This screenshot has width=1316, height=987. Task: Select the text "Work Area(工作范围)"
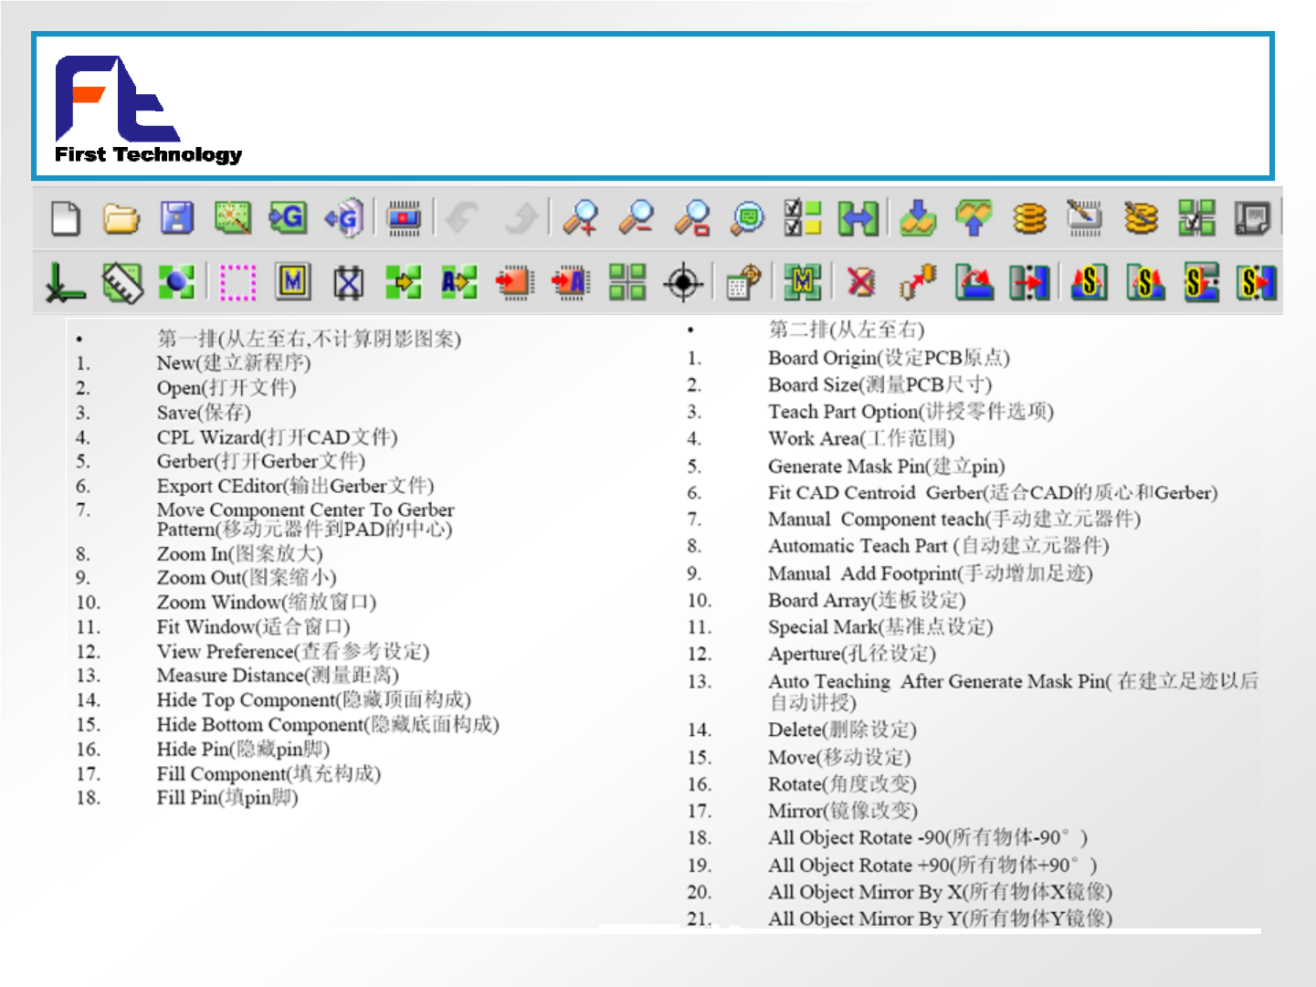[x=861, y=439]
